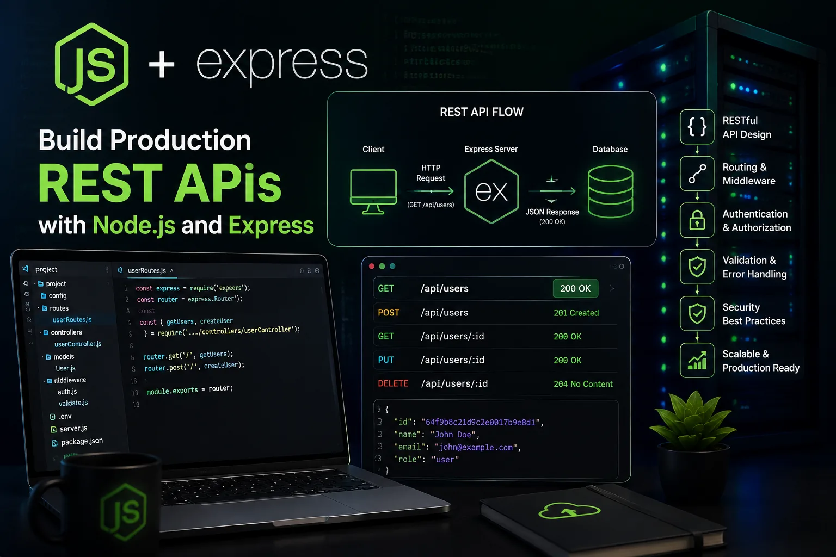Click the VS Code logo in the editor corner
This screenshot has width=836, height=557.
[25, 269]
